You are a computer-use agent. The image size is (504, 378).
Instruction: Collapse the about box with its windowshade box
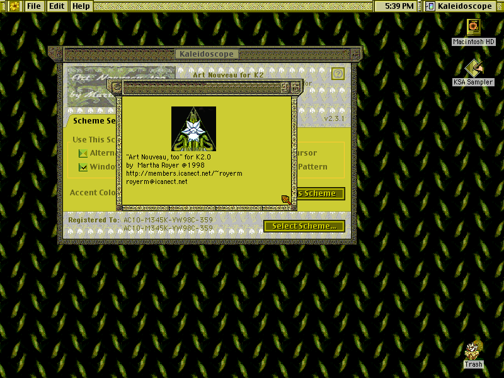[x=295, y=87]
